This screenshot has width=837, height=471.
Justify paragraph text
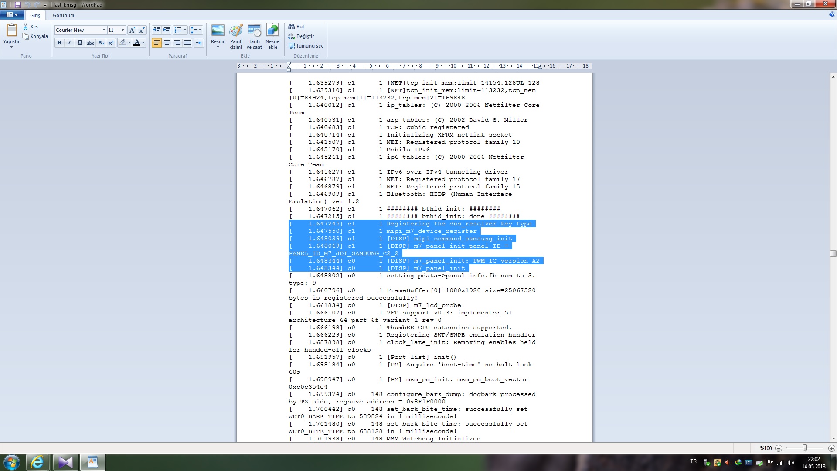click(187, 43)
